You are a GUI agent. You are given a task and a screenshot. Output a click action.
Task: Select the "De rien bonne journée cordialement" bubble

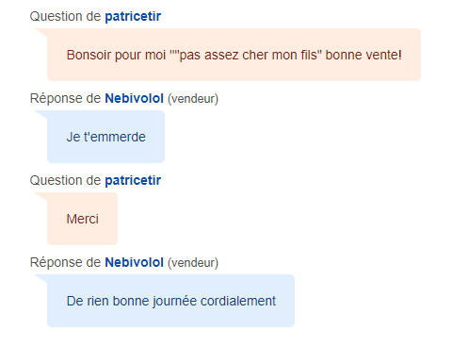(x=170, y=301)
